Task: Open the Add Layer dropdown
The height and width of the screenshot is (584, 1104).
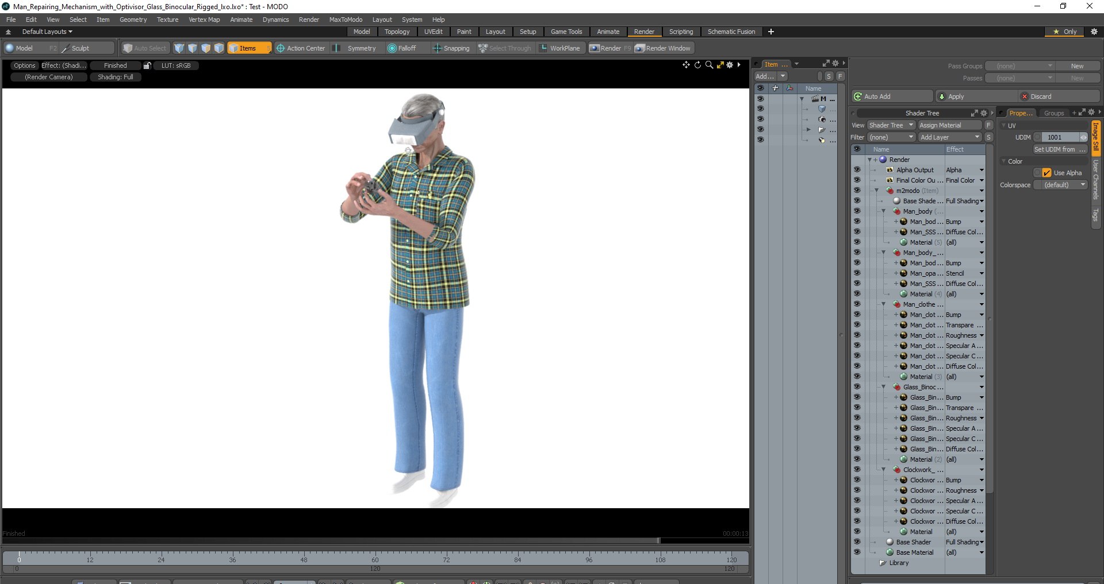Action: tap(949, 137)
